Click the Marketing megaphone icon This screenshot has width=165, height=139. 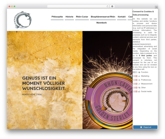[x=139, y=76]
